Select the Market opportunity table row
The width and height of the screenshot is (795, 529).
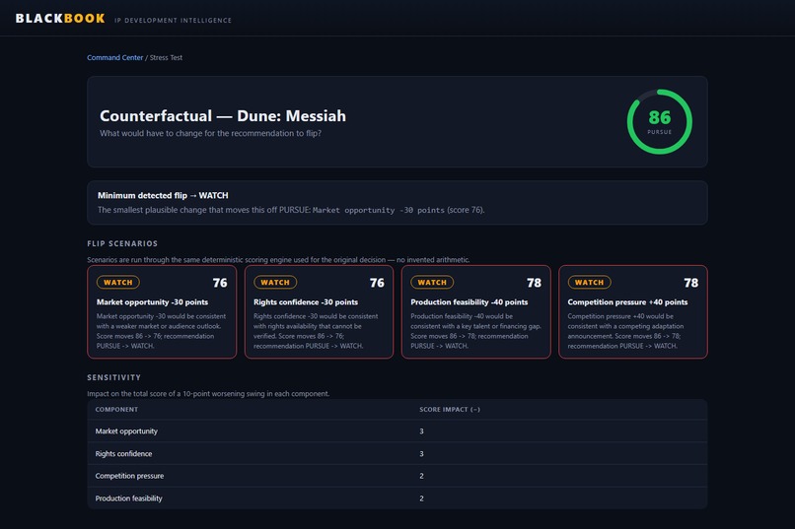pos(397,431)
